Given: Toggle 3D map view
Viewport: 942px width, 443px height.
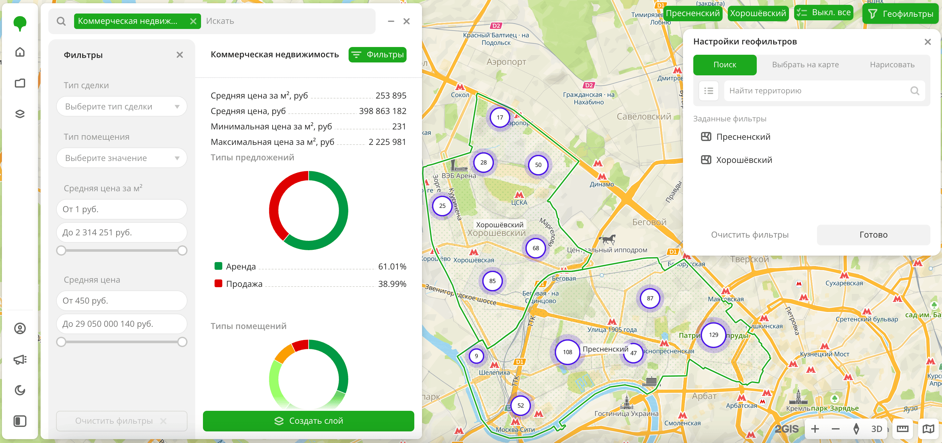Looking at the screenshot, I should coord(877,429).
